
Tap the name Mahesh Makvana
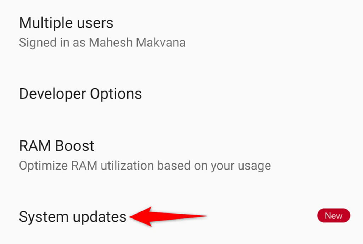pos(137,43)
